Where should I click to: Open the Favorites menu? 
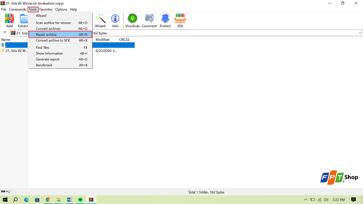pos(46,9)
